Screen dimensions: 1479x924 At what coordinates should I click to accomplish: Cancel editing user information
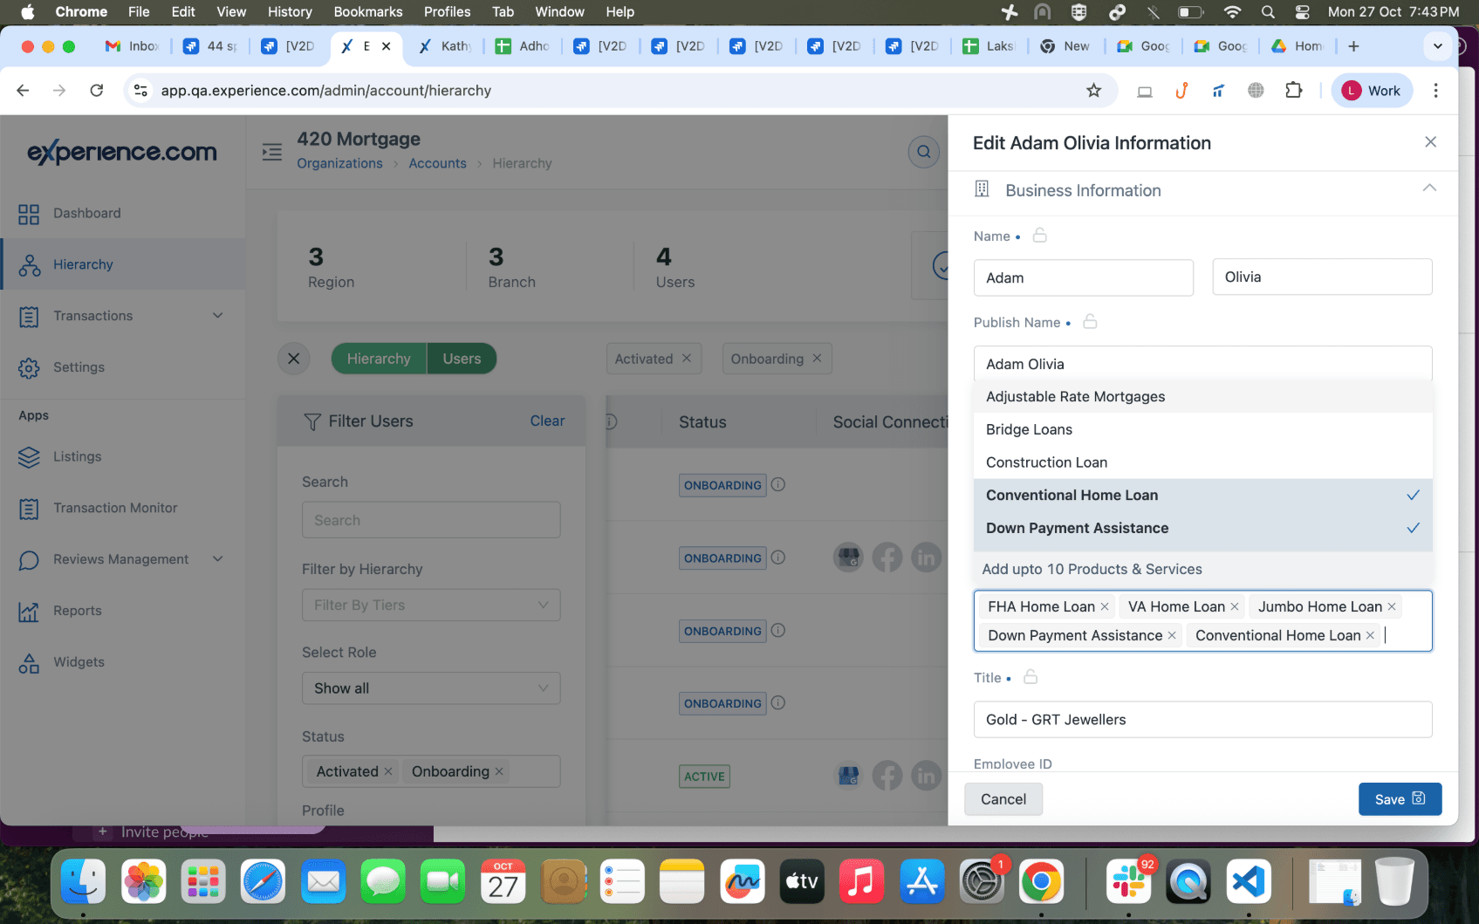coord(1003,799)
